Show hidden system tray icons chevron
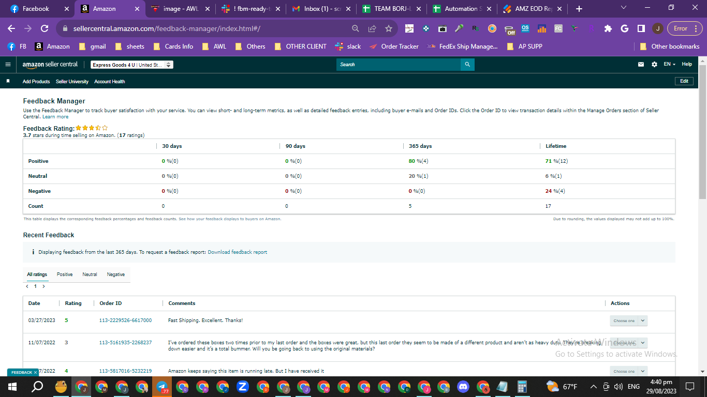Viewport: 707px width, 397px height. (593, 387)
